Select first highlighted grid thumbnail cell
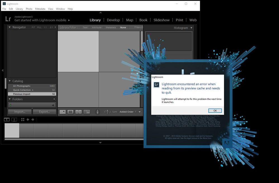The image size is (279, 183). (x=78, y=52)
